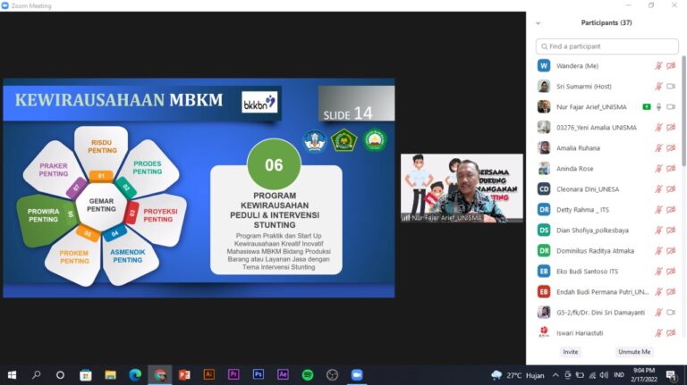The height and width of the screenshot is (385, 687).
Task: Click the Zoom icon in the taskbar
Action: (356, 374)
